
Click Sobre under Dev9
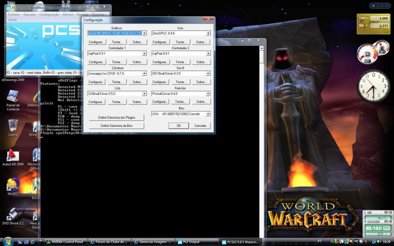tap(201, 82)
